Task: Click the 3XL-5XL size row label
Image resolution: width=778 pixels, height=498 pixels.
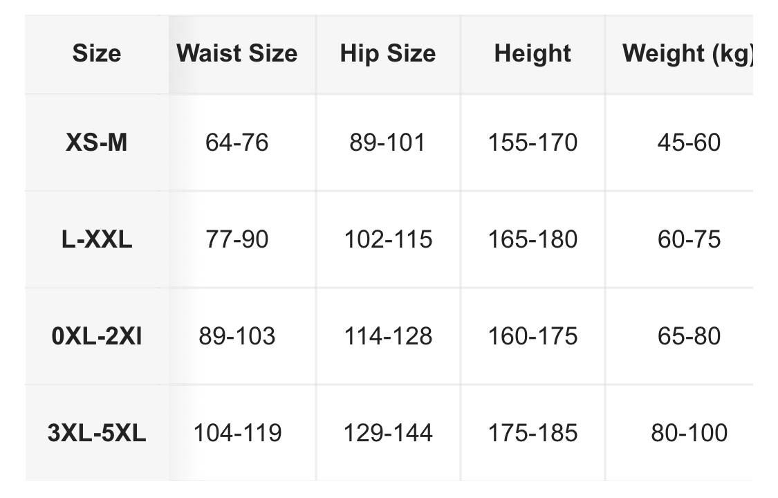Action: (97, 433)
